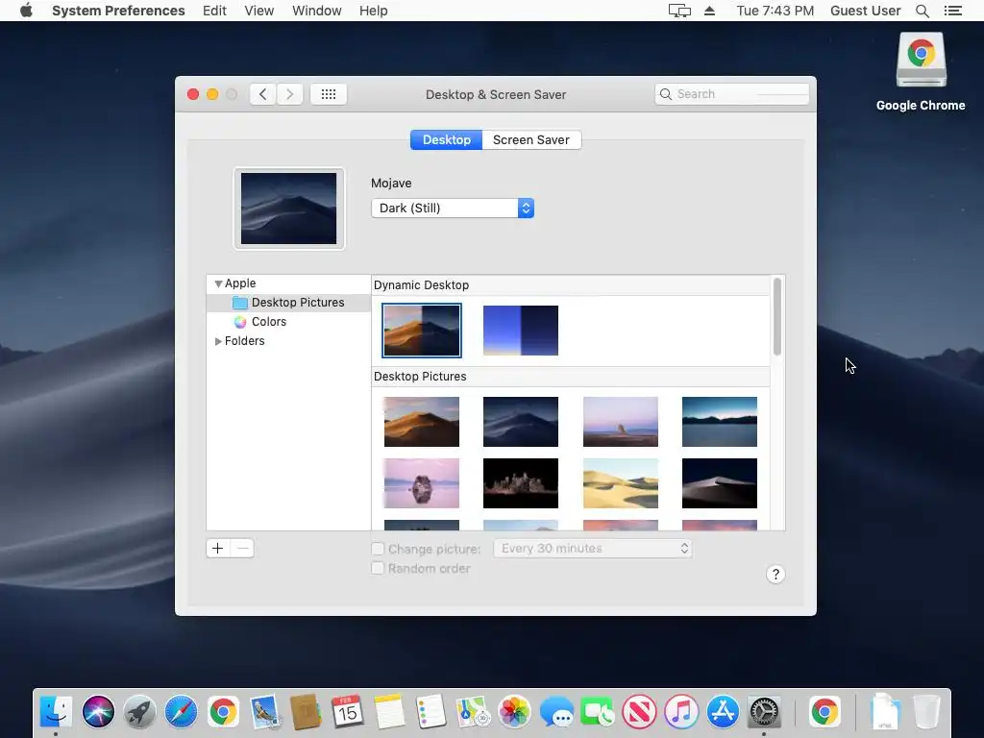Click the AirPlay display icon in menu bar
The image size is (984, 738).
click(x=679, y=11)
